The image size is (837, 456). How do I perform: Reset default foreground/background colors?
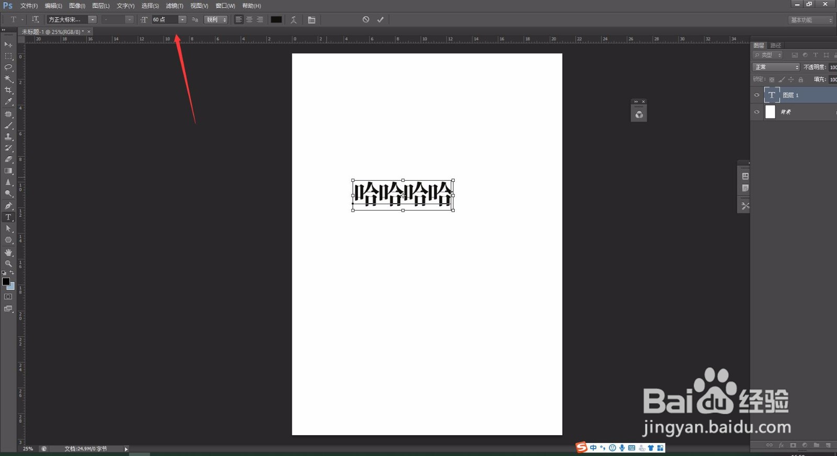[x=4, y=273]
